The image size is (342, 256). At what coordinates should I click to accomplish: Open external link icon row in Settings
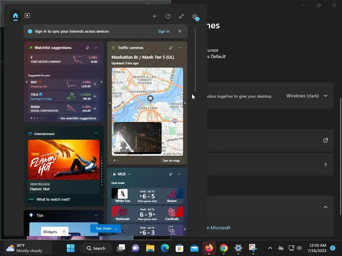pyautogui.click(x=325, y=140)
